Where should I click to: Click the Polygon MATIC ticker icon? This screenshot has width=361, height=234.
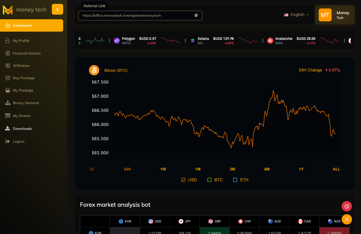[117, 41]
